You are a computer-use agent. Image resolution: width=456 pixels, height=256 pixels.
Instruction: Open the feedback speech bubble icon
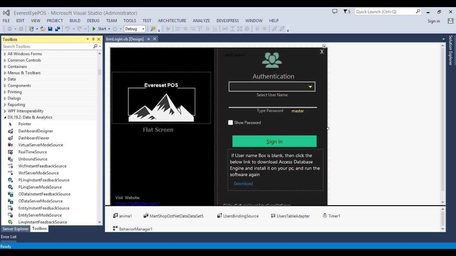[x=335, y=11]
